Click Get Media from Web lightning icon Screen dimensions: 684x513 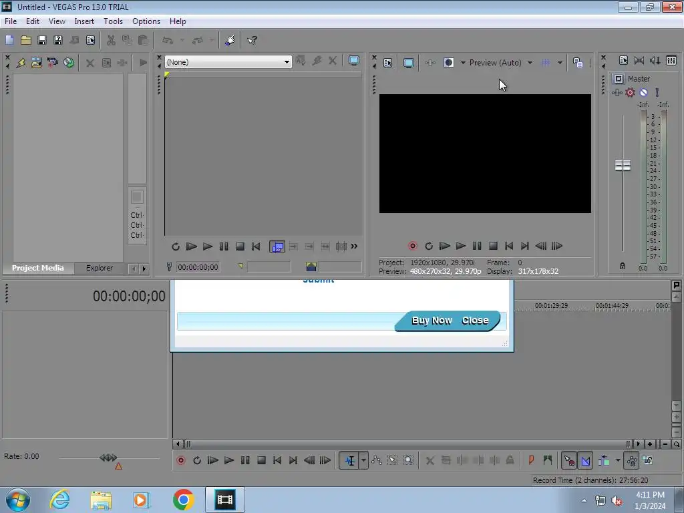click(x=21, y=62)
